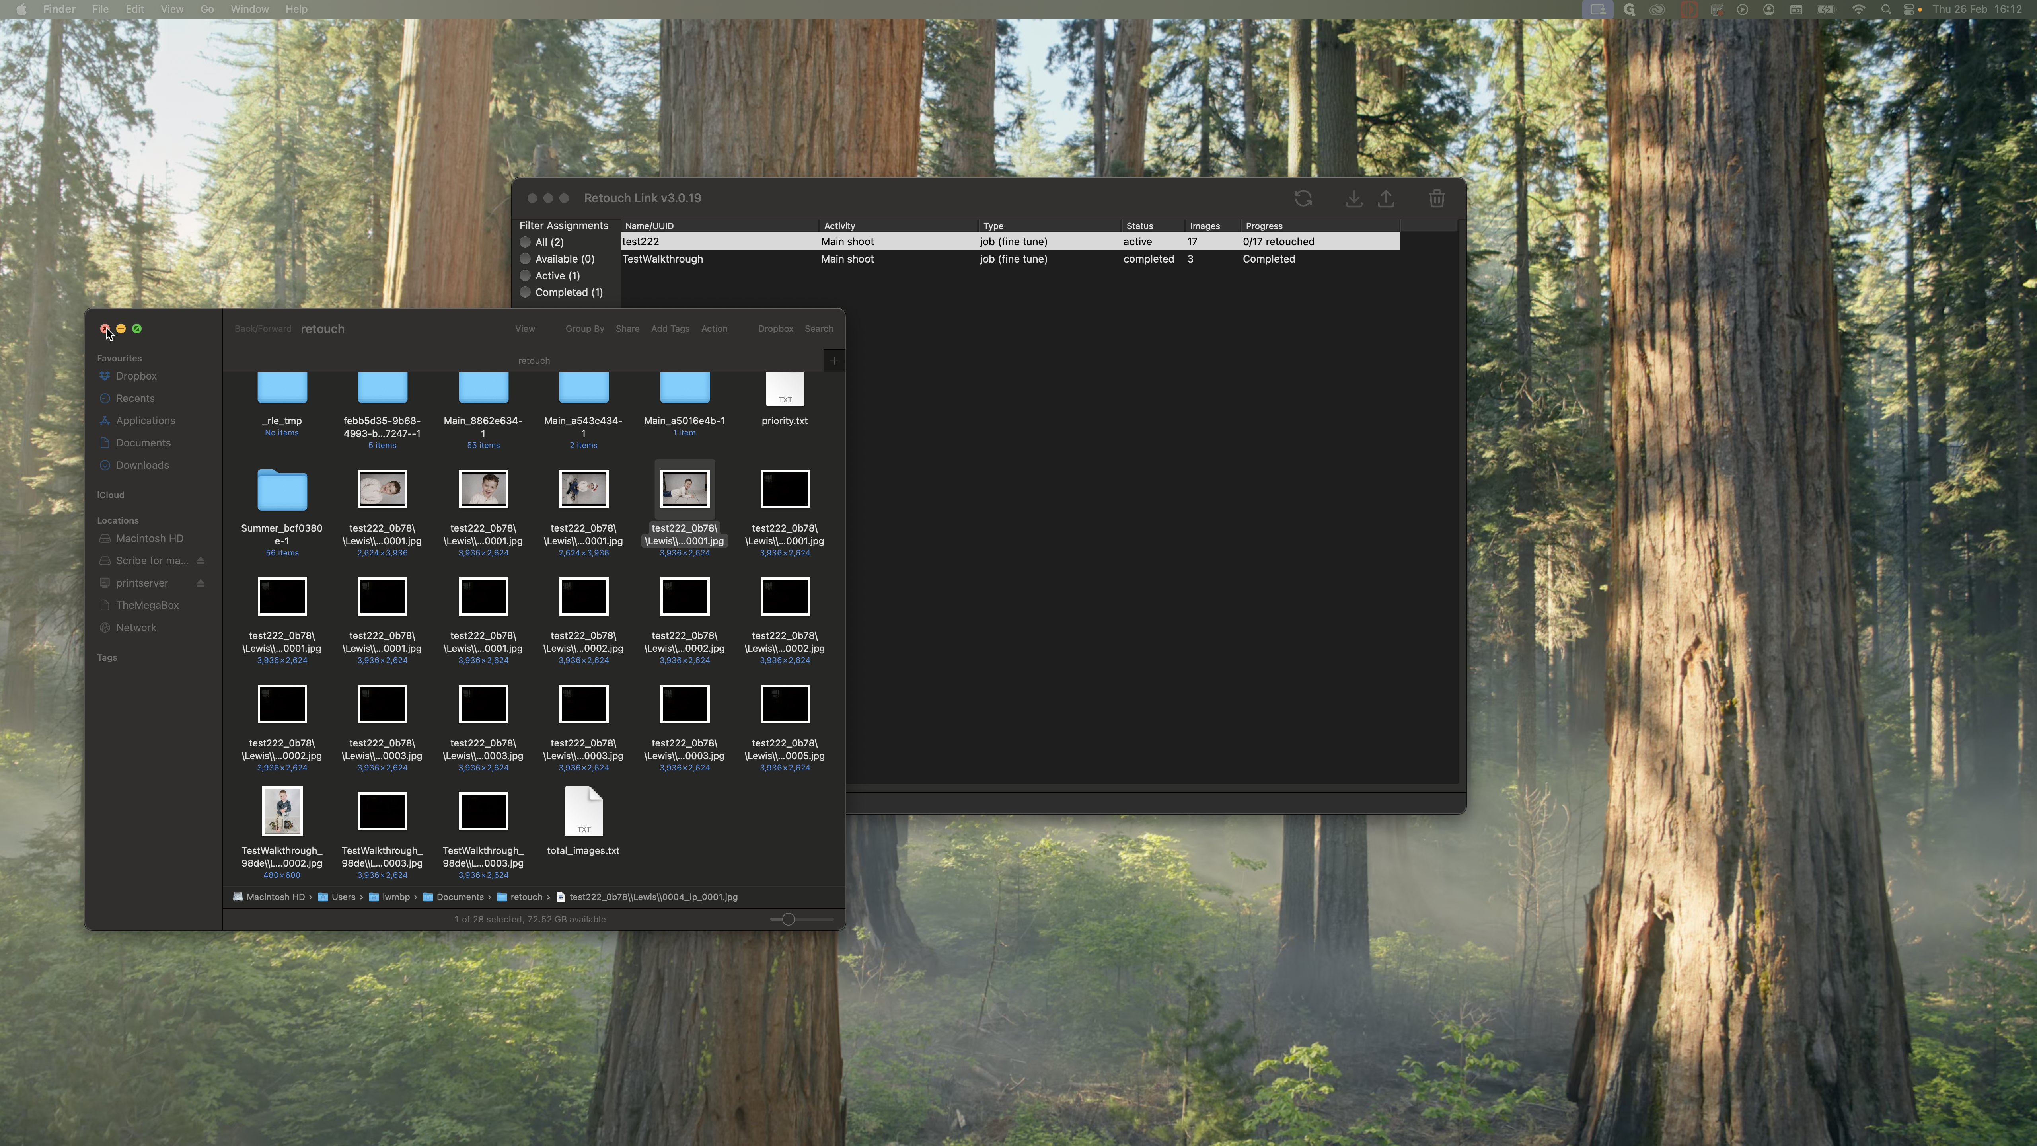Screen dimensions: 2037x1146
Task: Open the Go menu in the menu bar
Action: pyautogui.click(x=206, y=10)
